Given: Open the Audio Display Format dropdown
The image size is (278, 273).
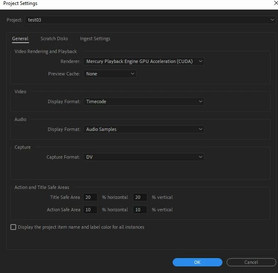Looking at the screenshot, I should tap(144, 129).
